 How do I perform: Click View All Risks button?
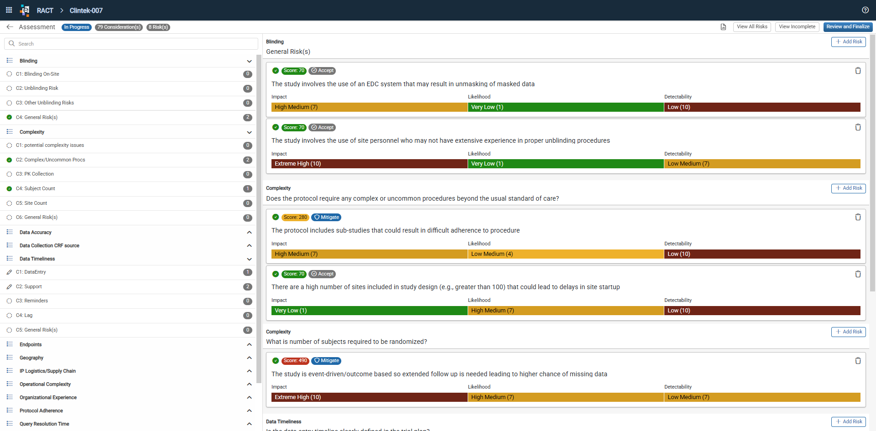[x=752, y=27]
